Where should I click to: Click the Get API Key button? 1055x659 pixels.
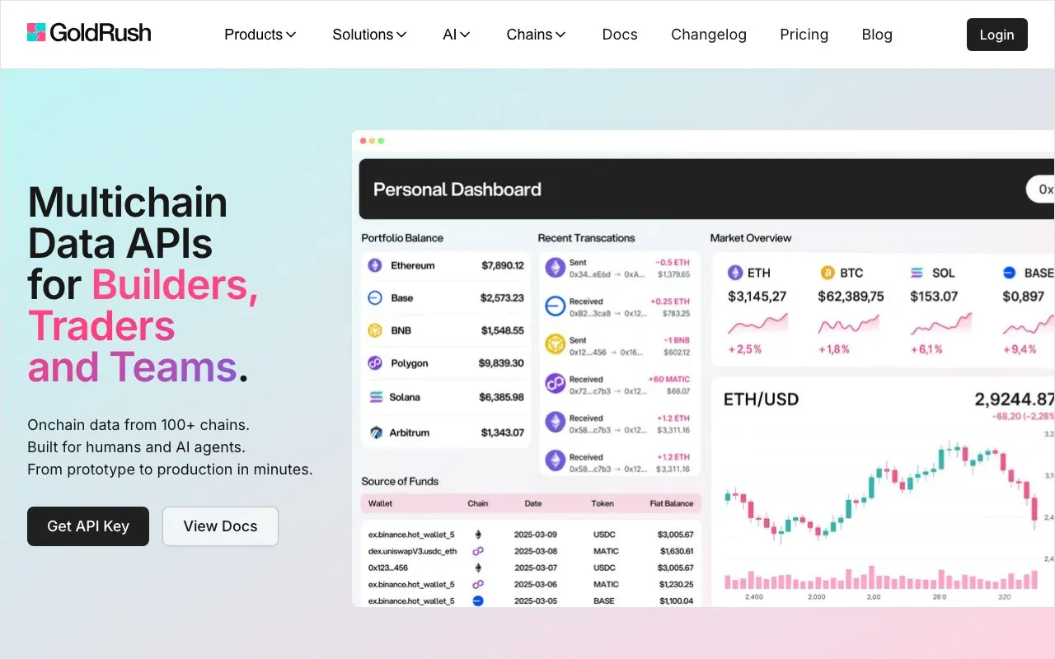point(88,526)
